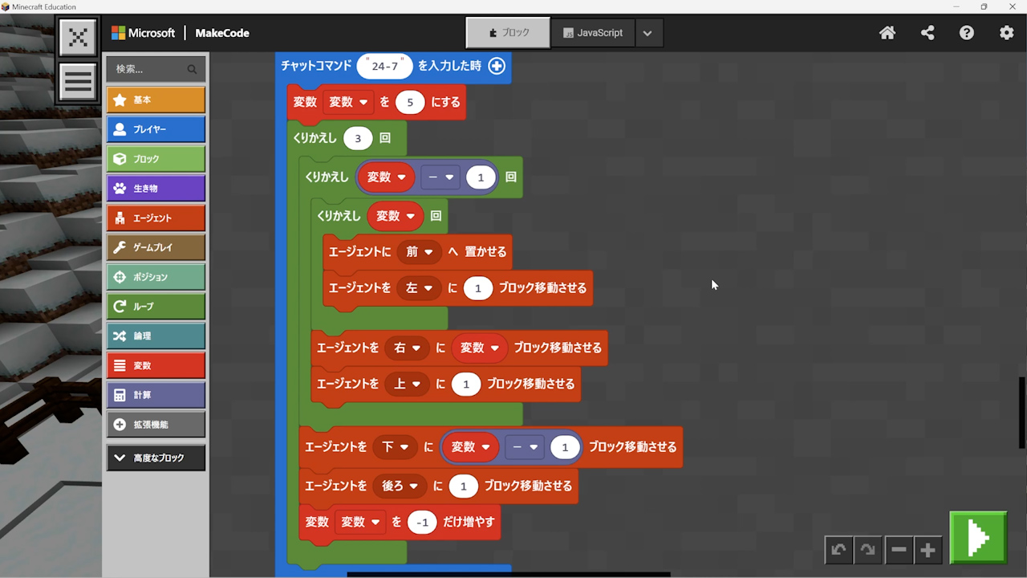Click the 検索 search field
1027x578 pixels.
tap(148, 69)
